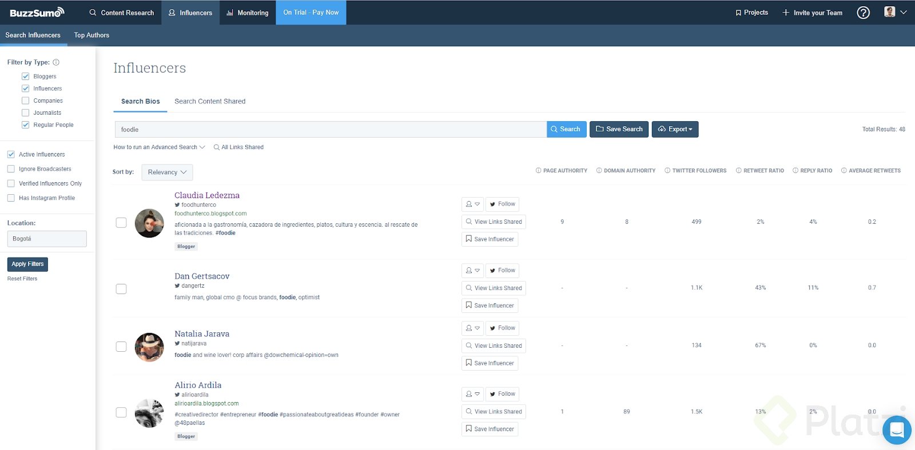Open the Export dropdown button

[x=675, y=129]
